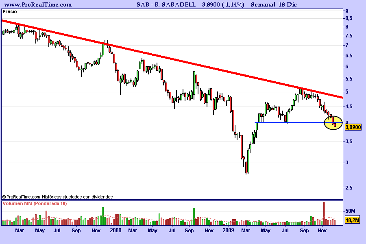Click the red descending trendline
The width and height of the screenshot is (366, 244).
click(172, 59)
